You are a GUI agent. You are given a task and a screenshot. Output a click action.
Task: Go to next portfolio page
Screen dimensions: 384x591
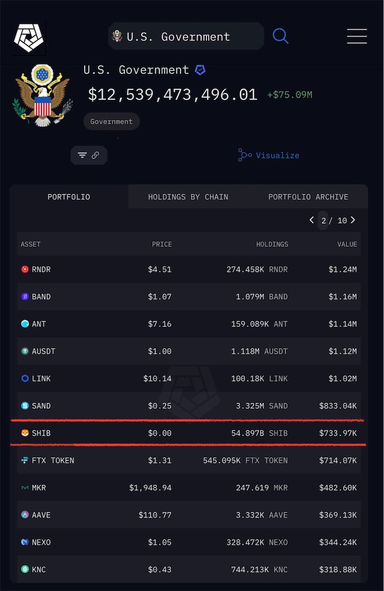(353, 220)
